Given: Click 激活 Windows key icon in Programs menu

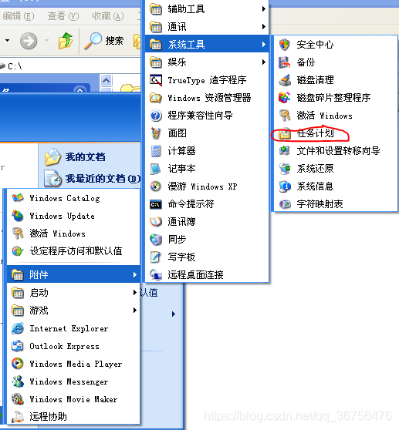Looking at the screenshot, I should (x=18, y=233).
